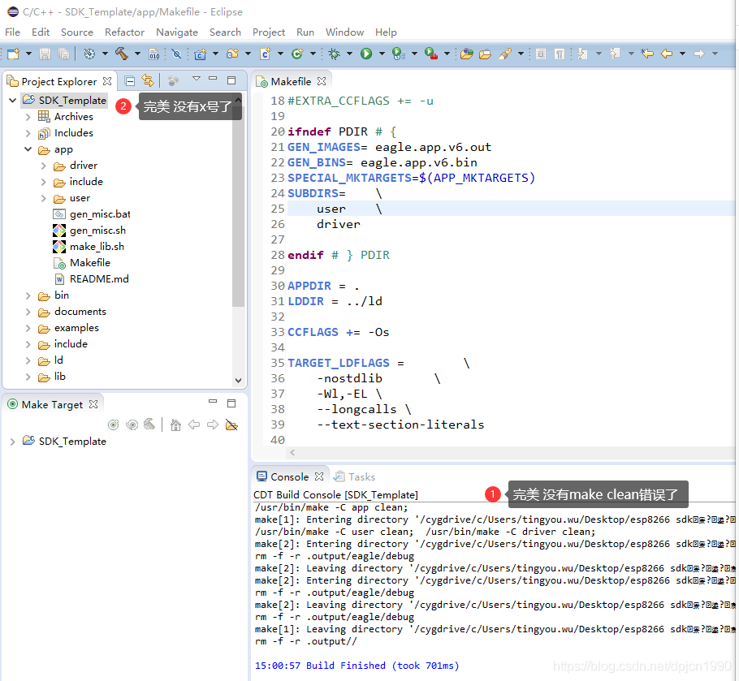Click the search flashlight icon
This screenshot has width=739, height=681.
pyautogui.click(x=505, y=54)
